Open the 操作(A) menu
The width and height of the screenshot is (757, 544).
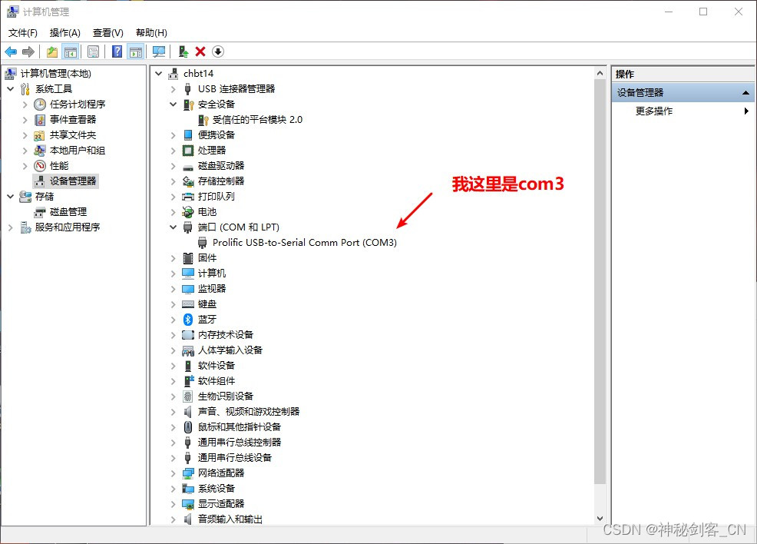[64, 32]
